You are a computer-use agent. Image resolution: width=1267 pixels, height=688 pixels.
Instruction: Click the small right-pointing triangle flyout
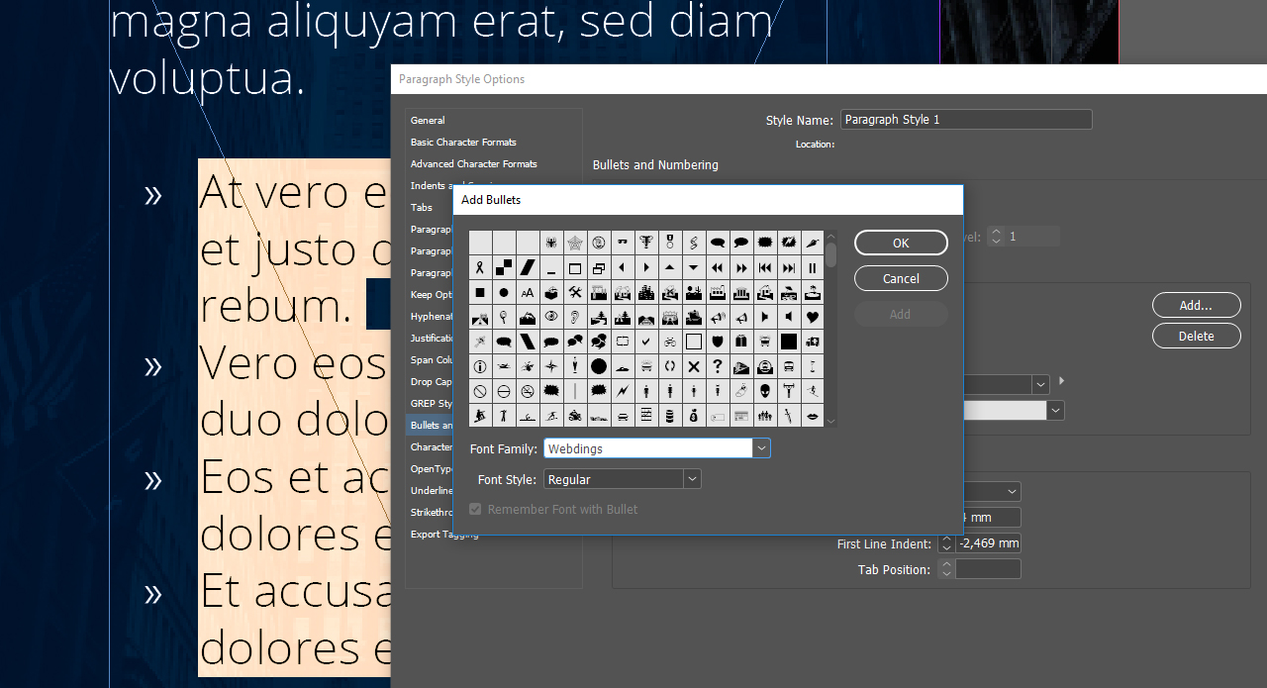tap(1062, 381)
